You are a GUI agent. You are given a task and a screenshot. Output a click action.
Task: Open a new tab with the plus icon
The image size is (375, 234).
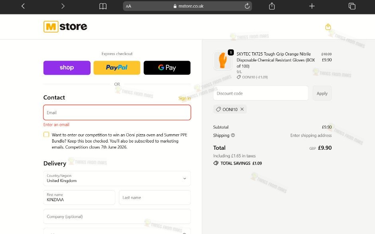tap(312, 6)
